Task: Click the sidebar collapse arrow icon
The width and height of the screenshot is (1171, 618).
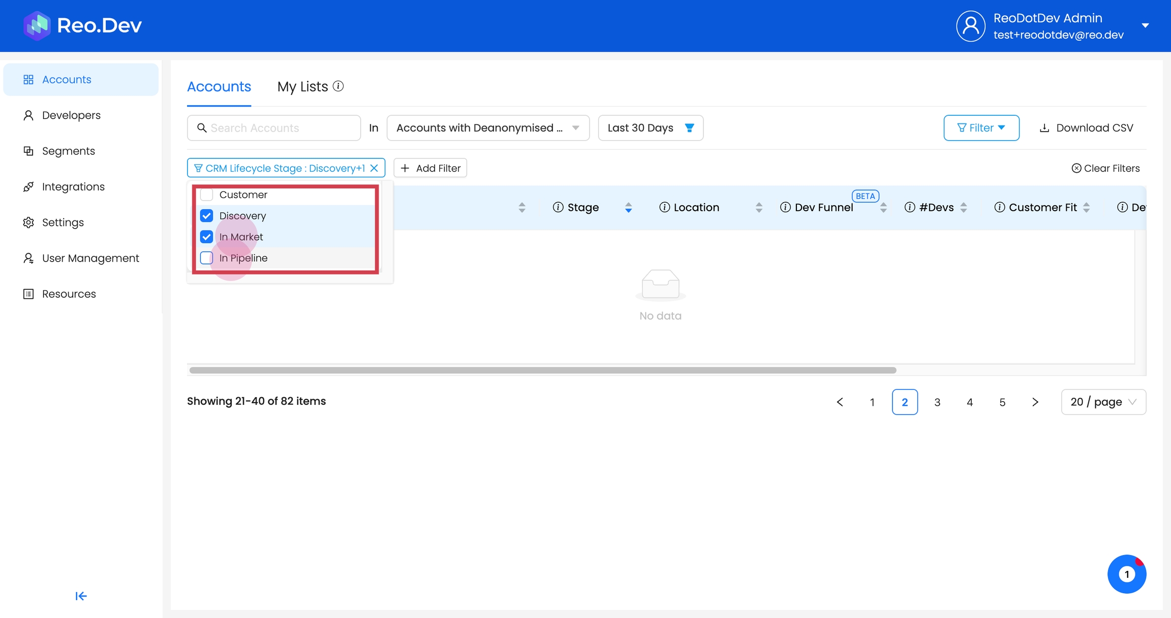Action: click(81, 596)
